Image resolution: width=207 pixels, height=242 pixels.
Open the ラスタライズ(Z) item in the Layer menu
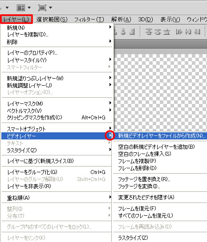[57, 150]
